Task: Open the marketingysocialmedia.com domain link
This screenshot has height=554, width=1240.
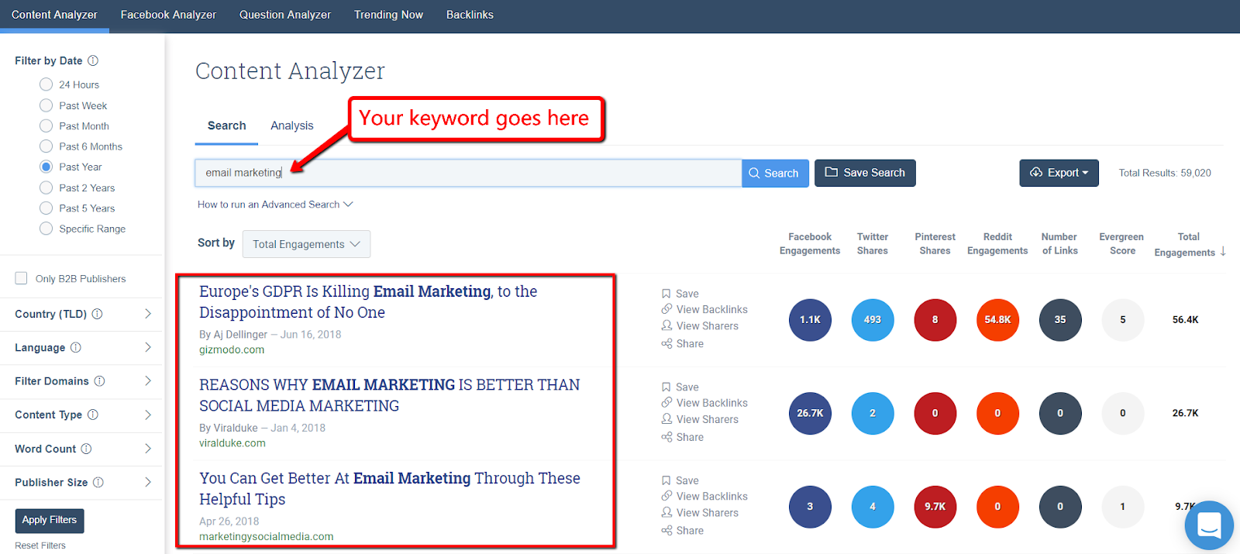Action: (267, 536)
